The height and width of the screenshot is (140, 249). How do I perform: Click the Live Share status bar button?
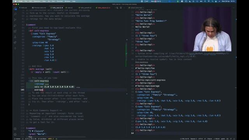(x=42, y=139)
